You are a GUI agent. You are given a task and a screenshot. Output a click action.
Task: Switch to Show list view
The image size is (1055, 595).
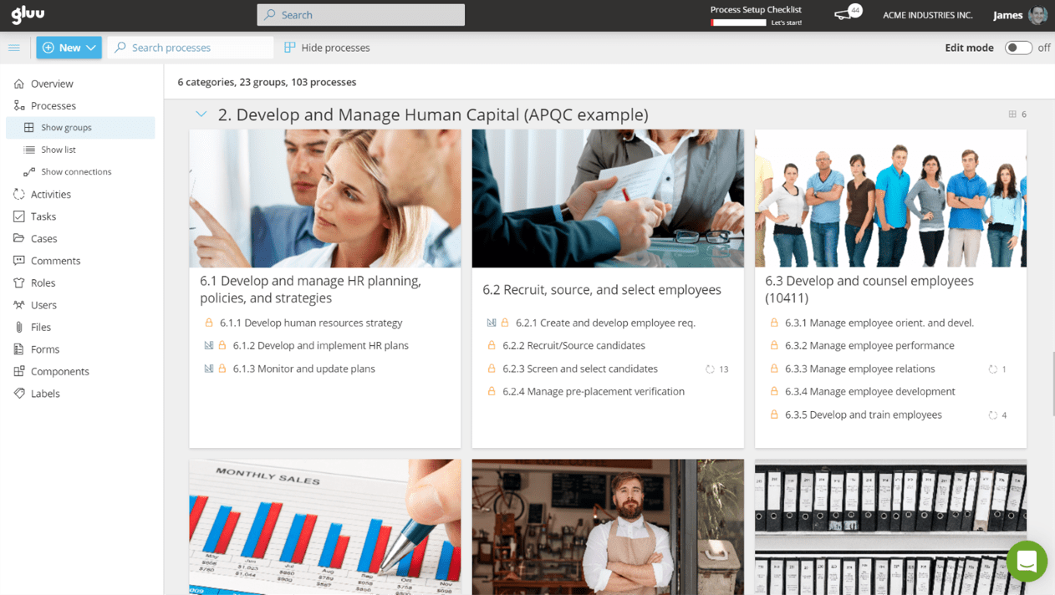tap(59, 150)
